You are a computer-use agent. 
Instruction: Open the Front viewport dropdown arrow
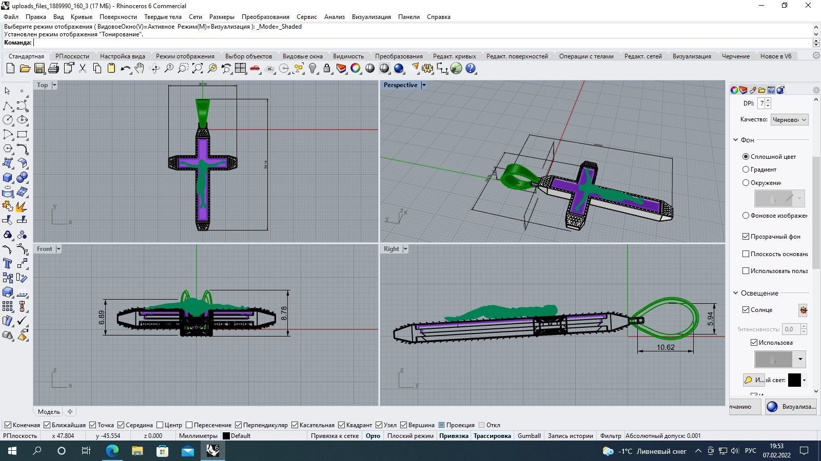coord(58,249)
